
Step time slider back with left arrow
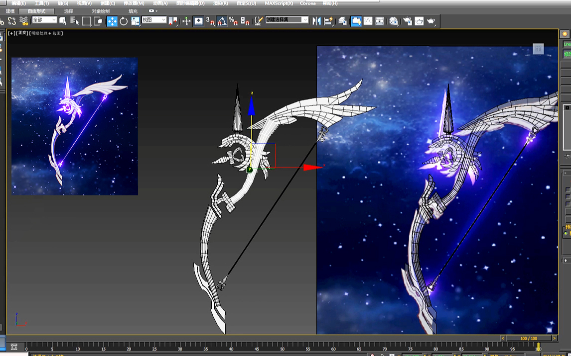(x=503, y=338)
